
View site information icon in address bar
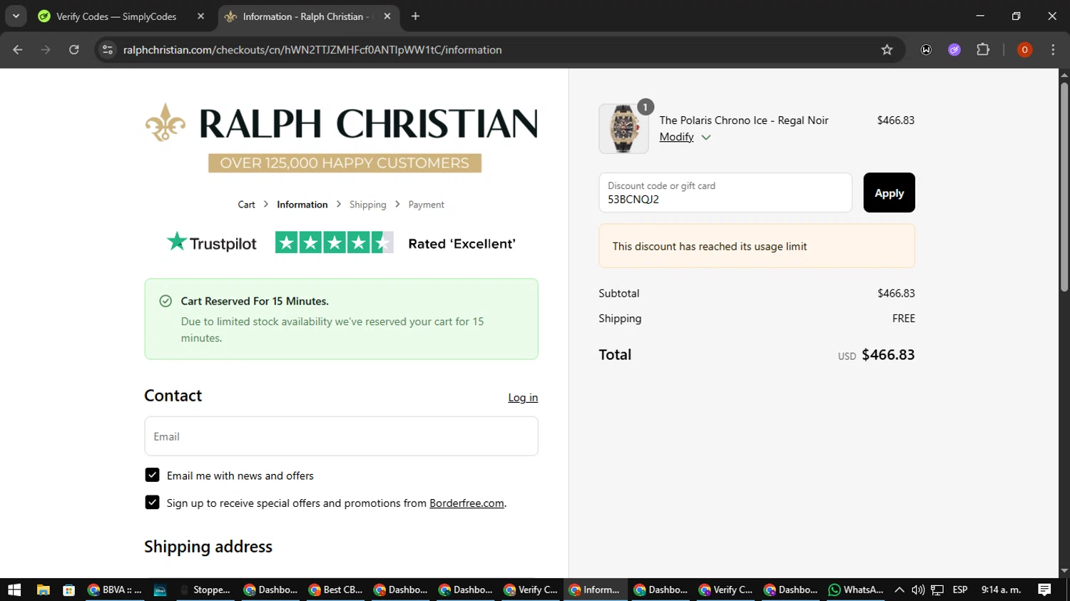pyautogui.click(x=108, y=50)
